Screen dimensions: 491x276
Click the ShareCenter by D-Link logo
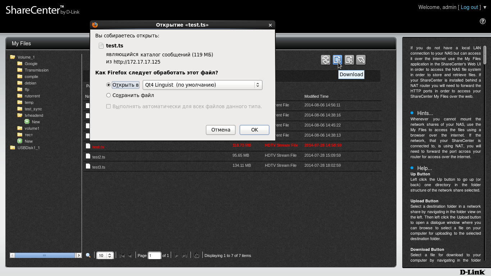pyautogui.click(x=42, y=10)
